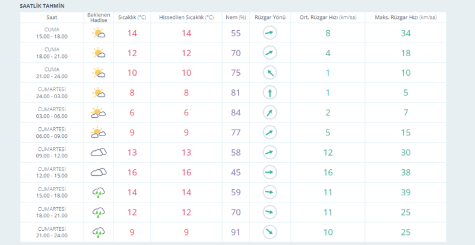Viewport: 475px width, 245px height.
Task: Select the weather icon for Cuma 18.00 - 21.00
Action: [99, 53]
